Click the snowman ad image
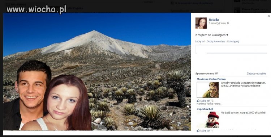 (208, 120)
